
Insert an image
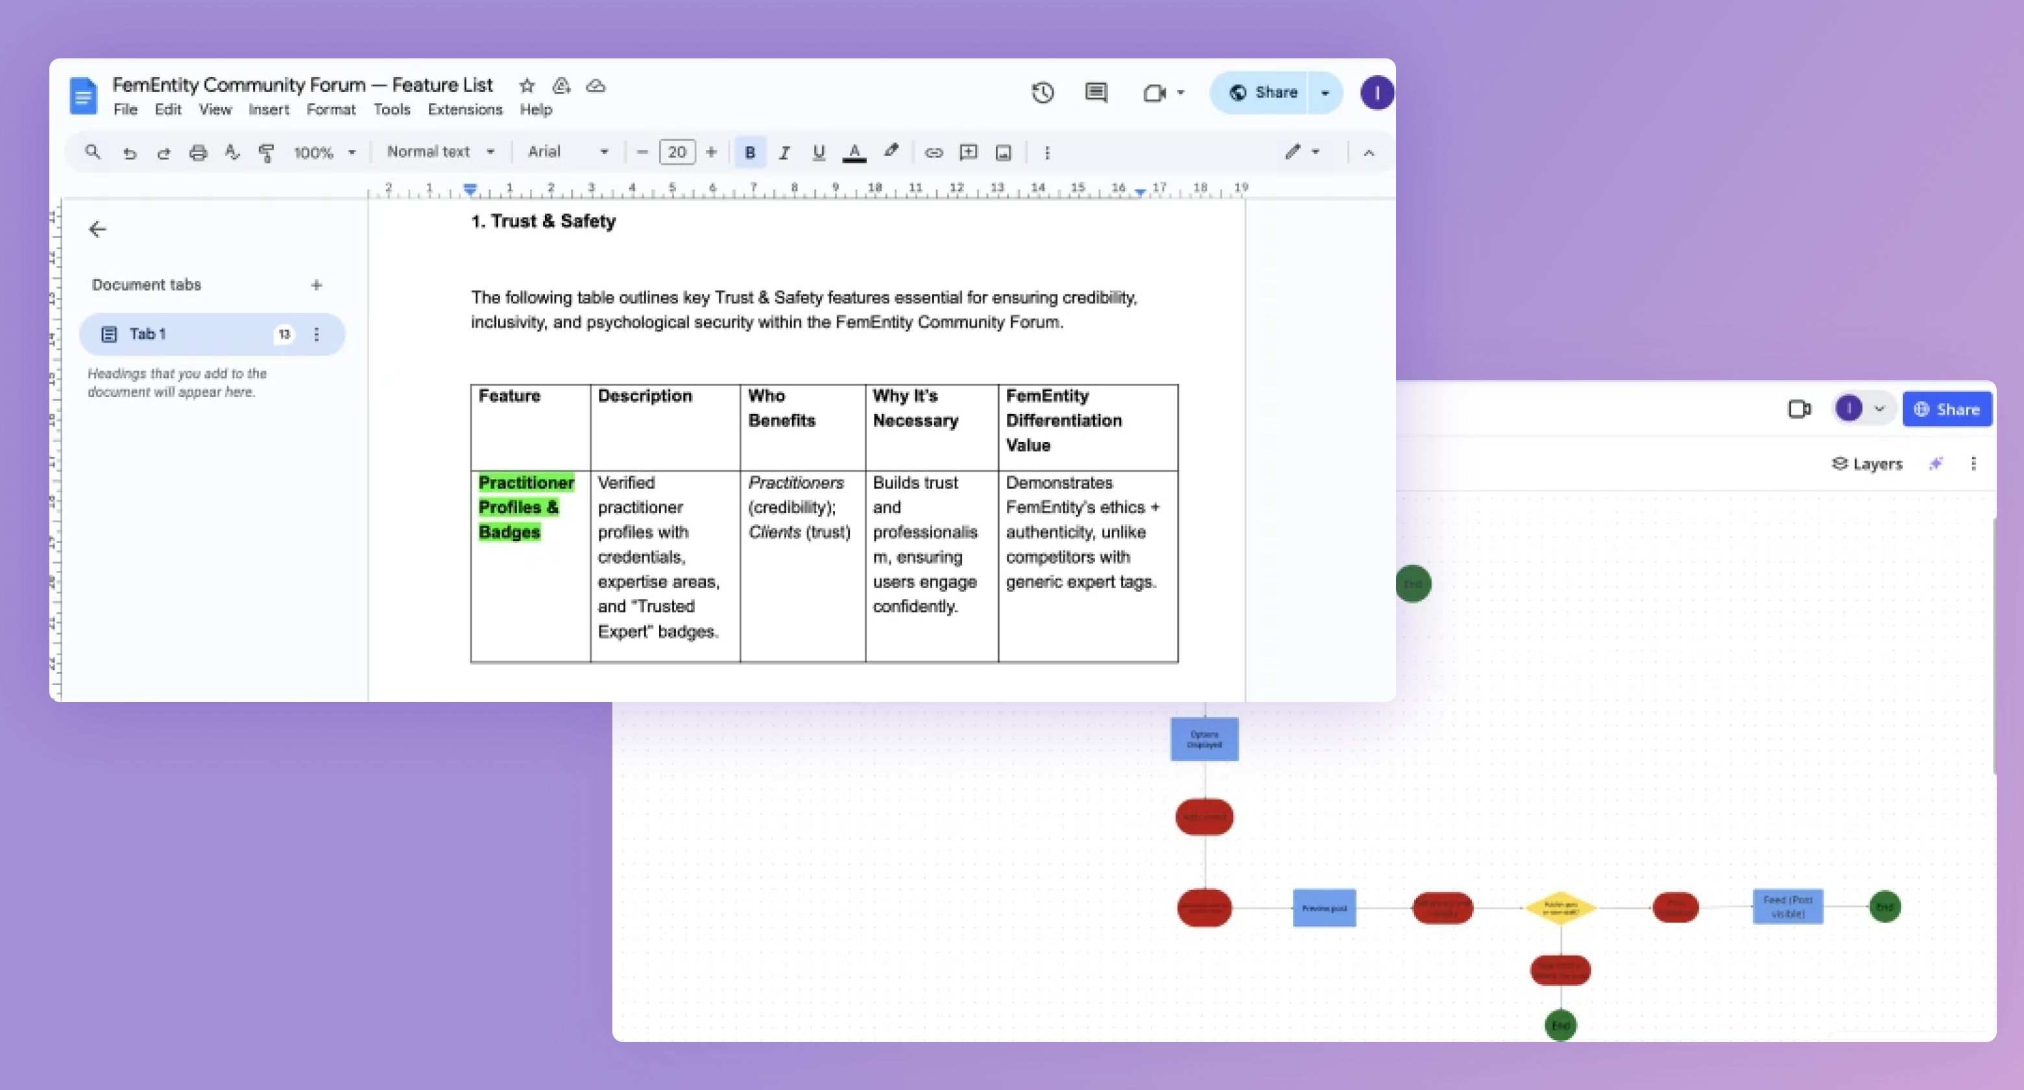pyautogui.click(x=1002, y=152)
